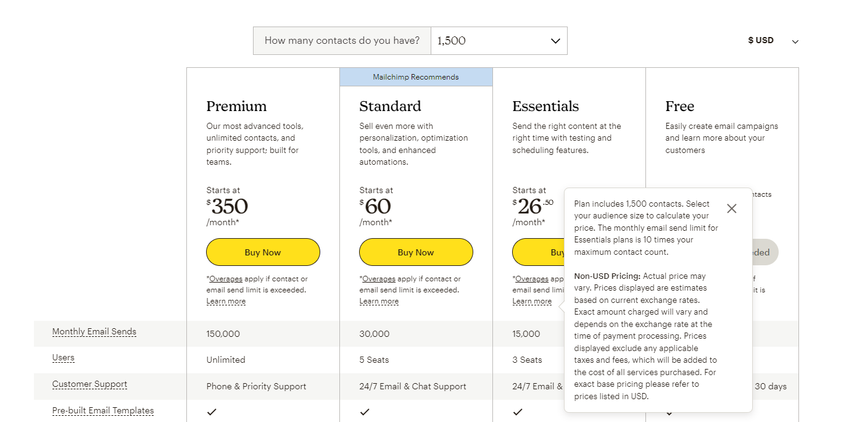Open Customer Support feature explanation

click(89, 384)
